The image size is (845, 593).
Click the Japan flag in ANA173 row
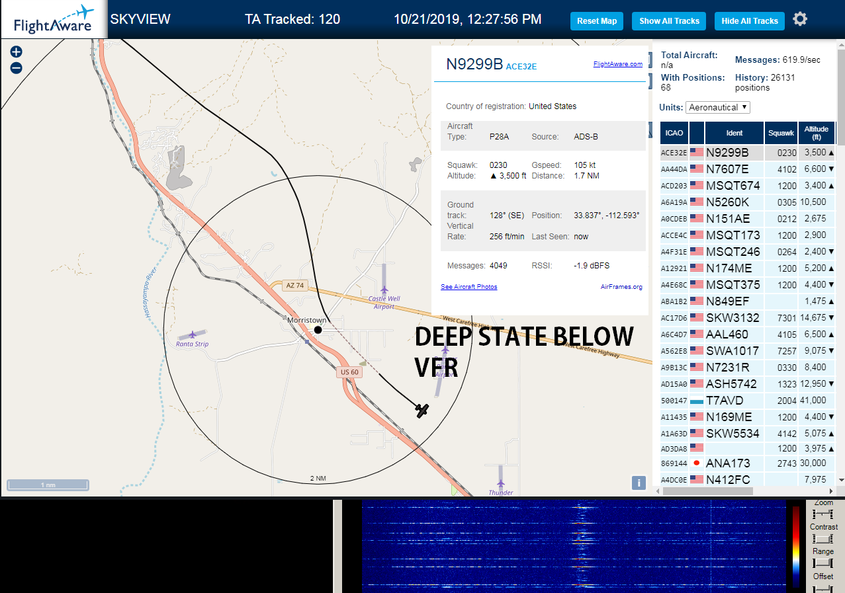point(696,463)
